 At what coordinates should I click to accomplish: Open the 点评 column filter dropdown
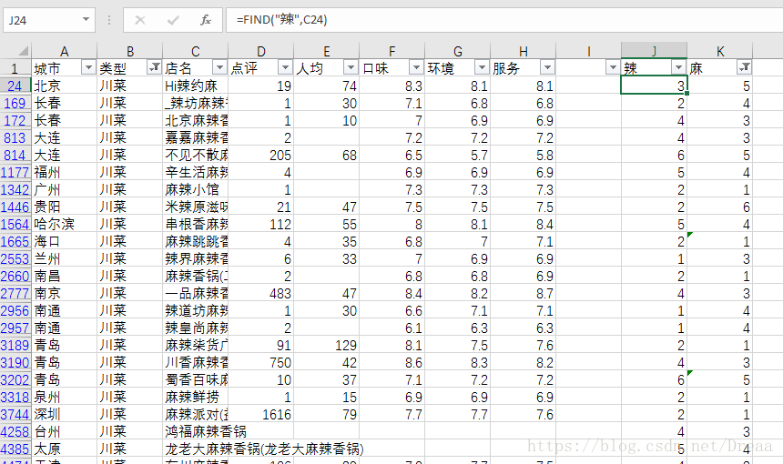point(285,67)
